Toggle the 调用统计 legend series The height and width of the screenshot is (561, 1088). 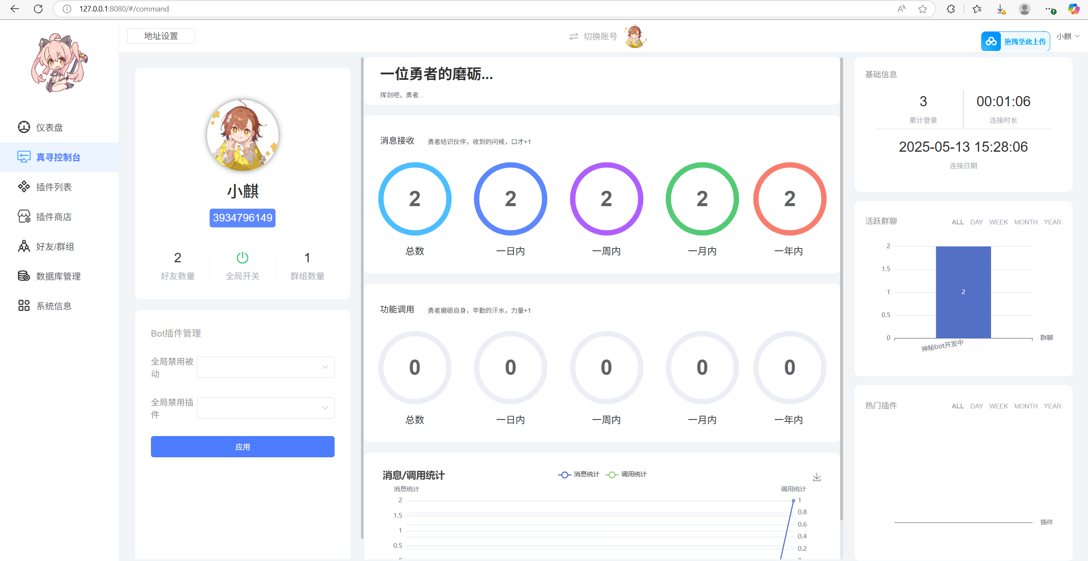click(x=626, y=474)
